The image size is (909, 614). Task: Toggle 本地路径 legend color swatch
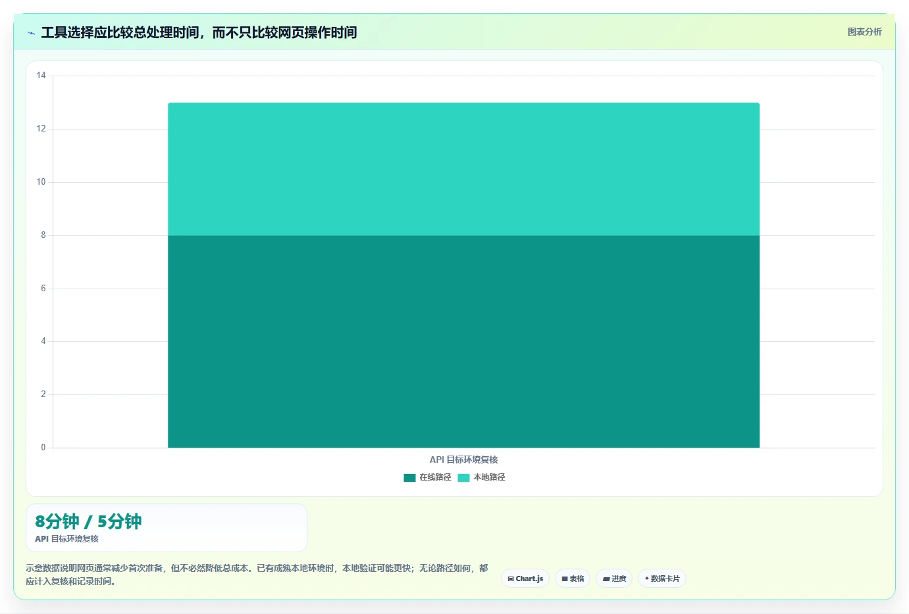click(x=463, y=478)
